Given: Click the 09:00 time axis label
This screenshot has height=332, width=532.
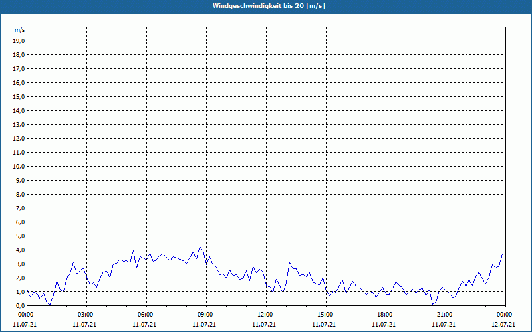Looking at the screenshot, I should (205, 314).
